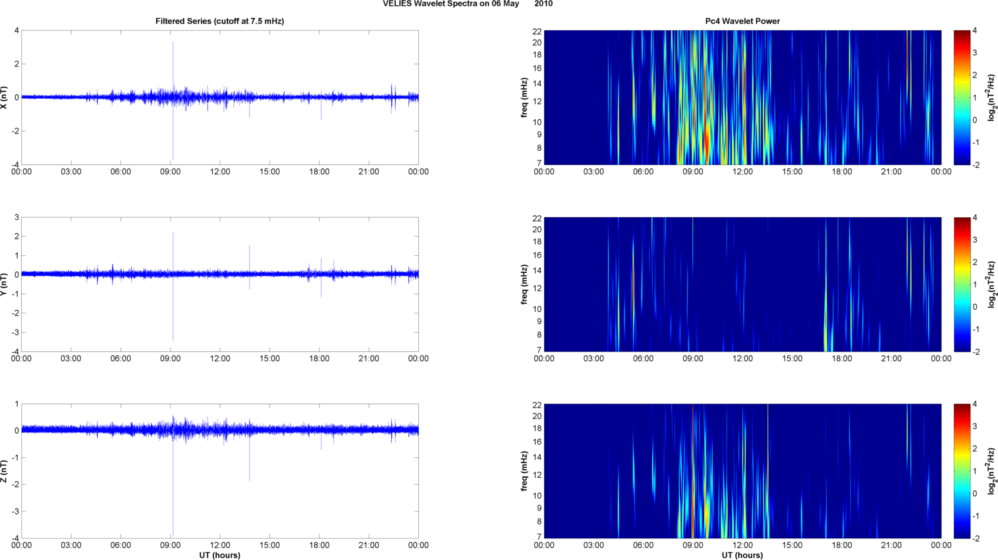The height and width of the screenshot is (560, 998).
Task: Click the Z (nT) axis label
Action: (5, 471)
